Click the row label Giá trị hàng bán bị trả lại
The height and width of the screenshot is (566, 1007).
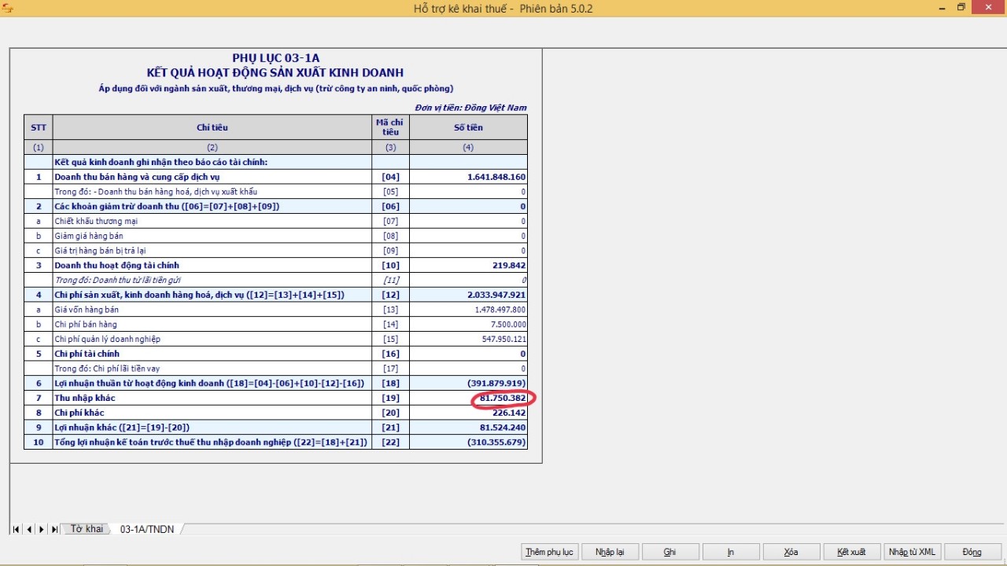(x=99, y=251)
